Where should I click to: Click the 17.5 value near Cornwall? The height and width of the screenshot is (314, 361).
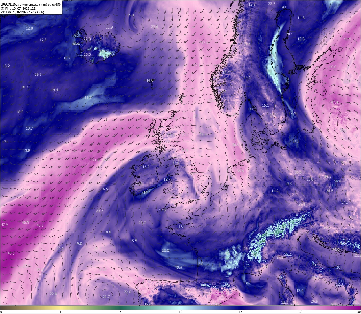pos(162,210)
